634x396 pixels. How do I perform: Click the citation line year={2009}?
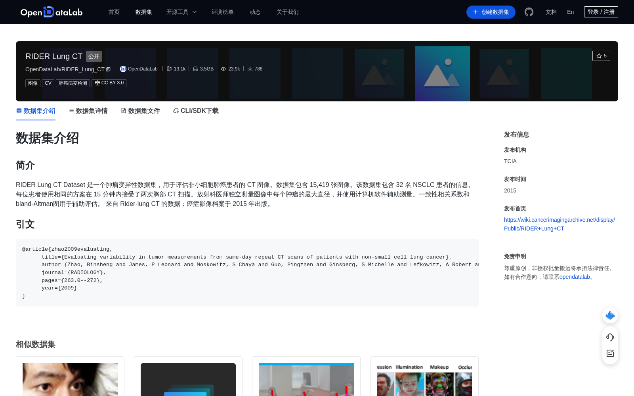tap(59, 288)
